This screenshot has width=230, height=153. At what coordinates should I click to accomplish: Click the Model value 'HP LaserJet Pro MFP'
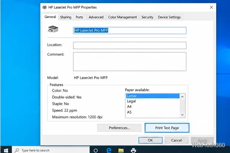coord(91,78)
